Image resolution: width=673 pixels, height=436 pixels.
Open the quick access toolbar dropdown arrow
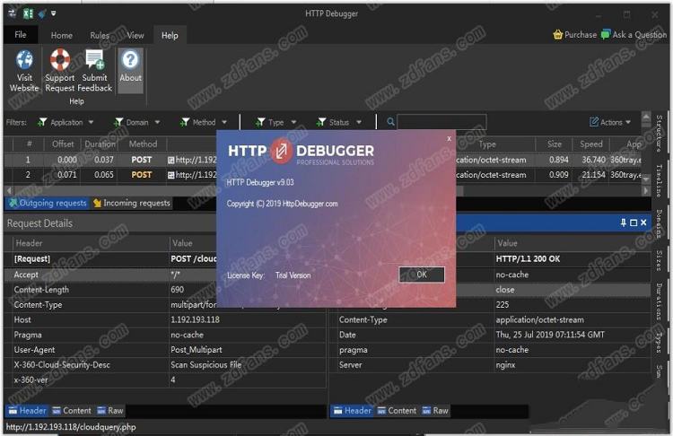pos(53,13)
